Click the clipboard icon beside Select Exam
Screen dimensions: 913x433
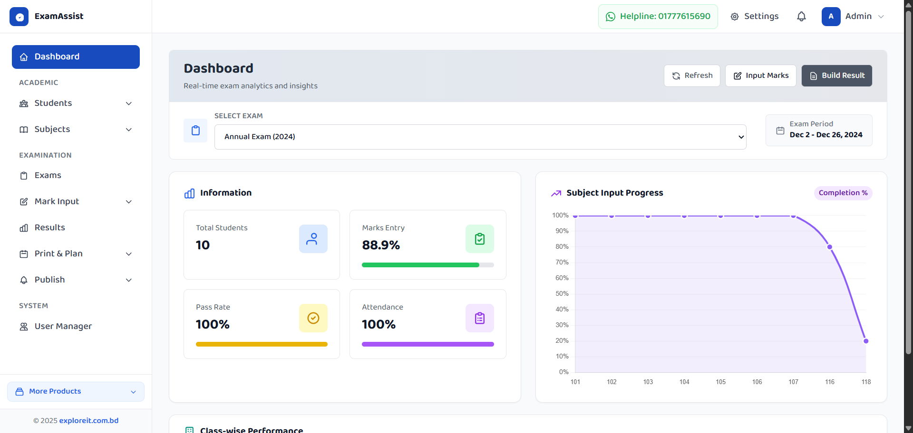[195, 131]
